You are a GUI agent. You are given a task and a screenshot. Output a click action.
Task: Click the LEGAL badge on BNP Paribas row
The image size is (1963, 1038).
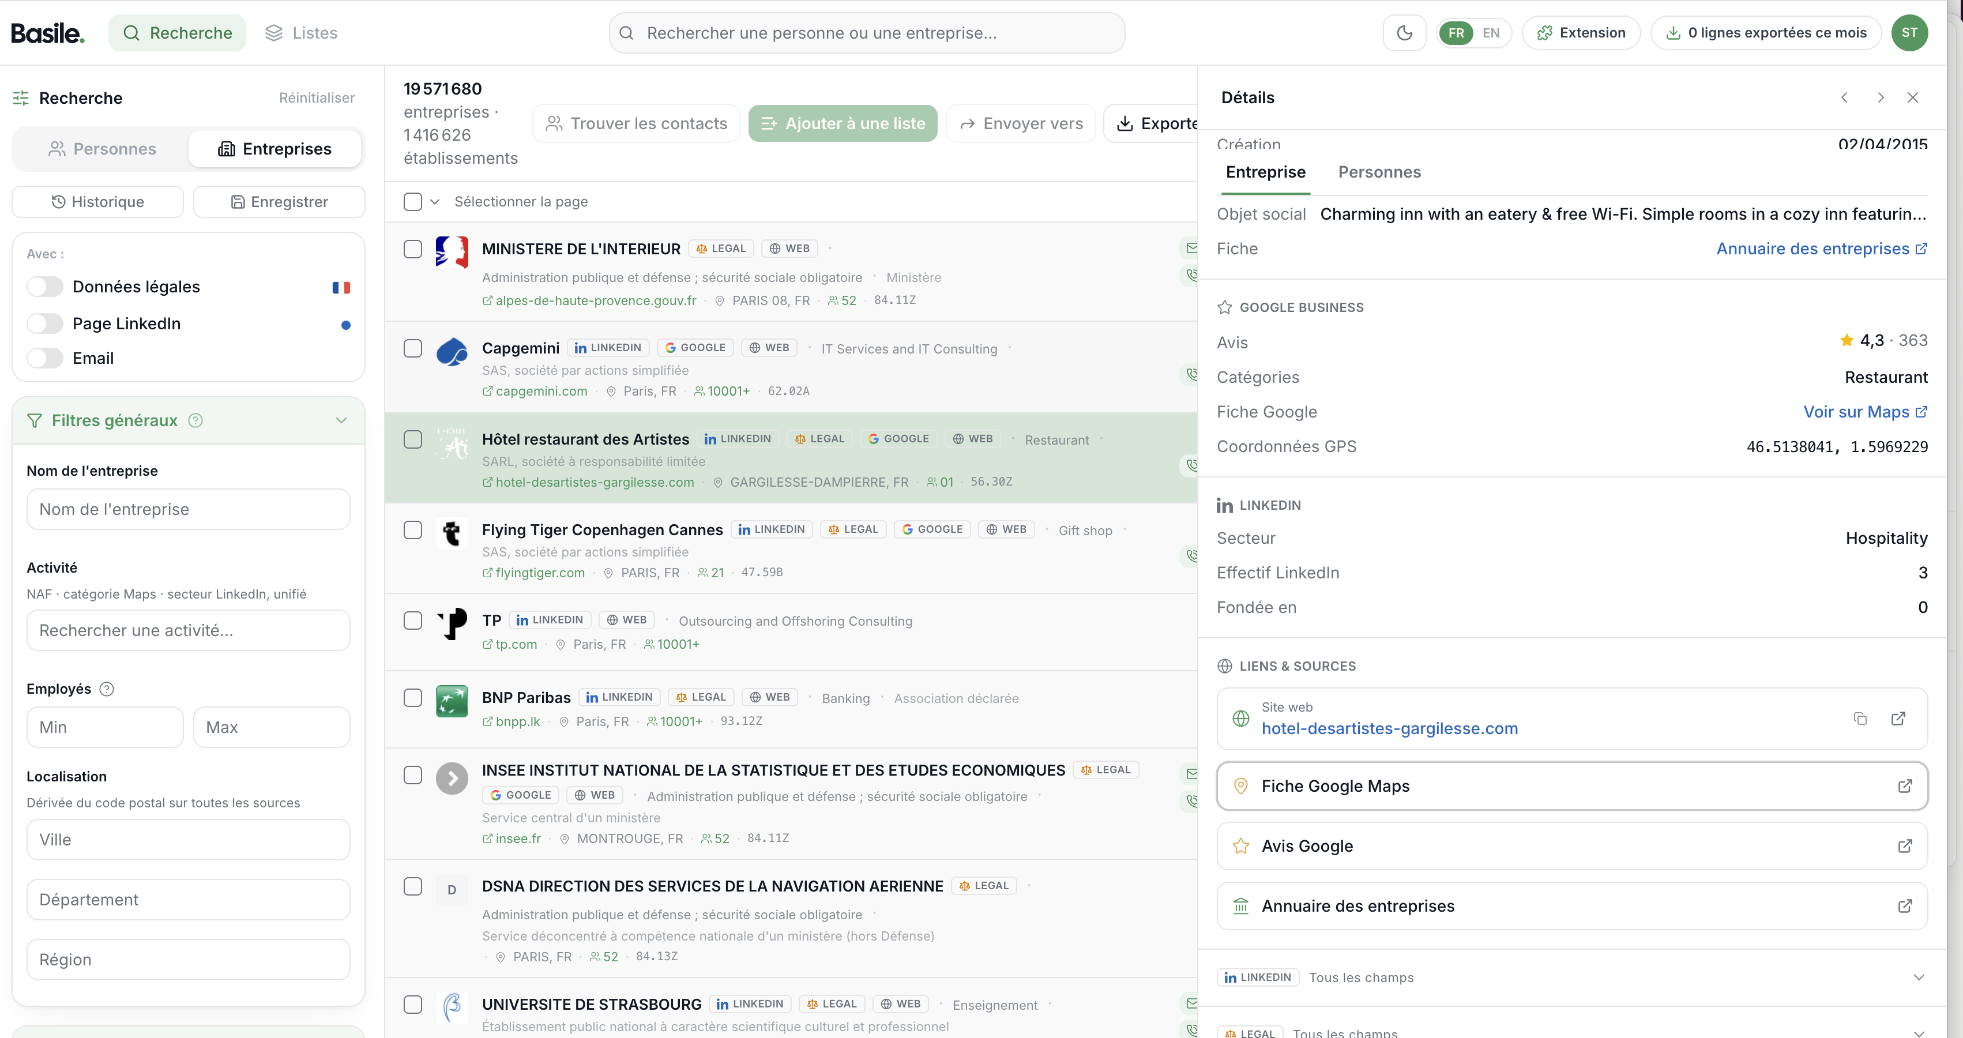click(701, 697)
